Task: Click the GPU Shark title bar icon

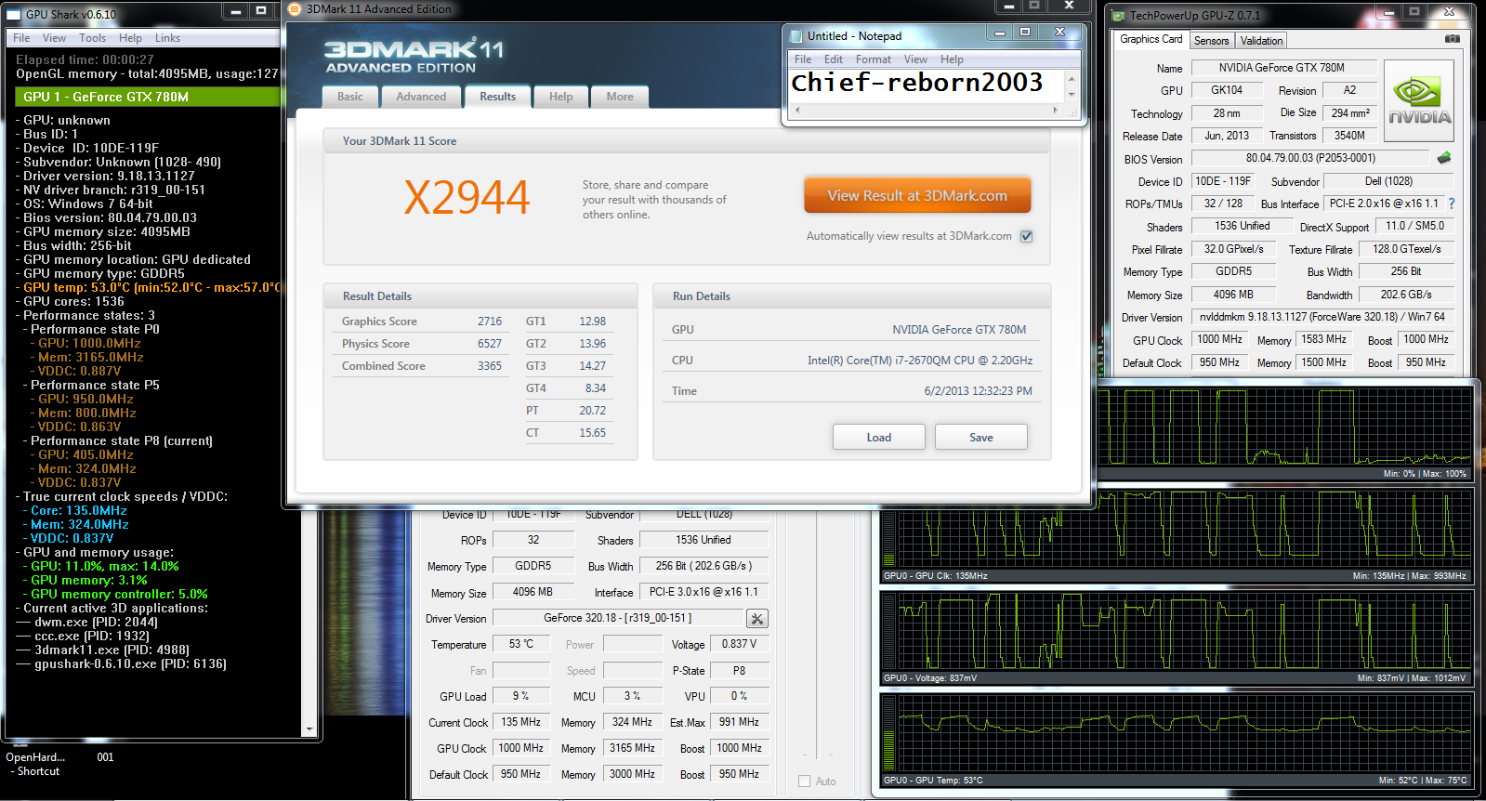Action: point(14,14)
